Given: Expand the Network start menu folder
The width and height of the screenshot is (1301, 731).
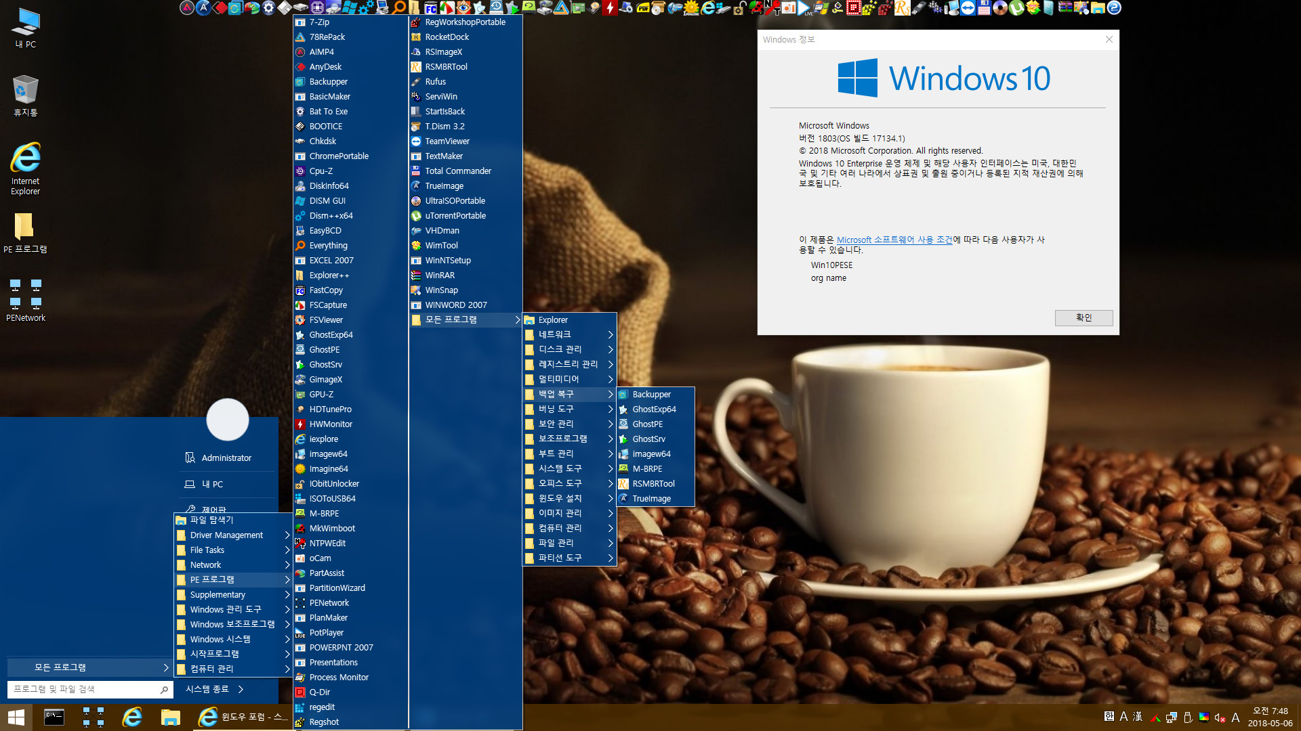Looking at the screenshot, I should [233, 565].
